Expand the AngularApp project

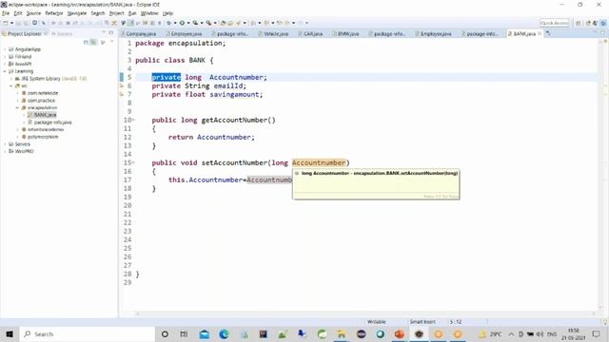pyautogui.click(x=5, y=49)
